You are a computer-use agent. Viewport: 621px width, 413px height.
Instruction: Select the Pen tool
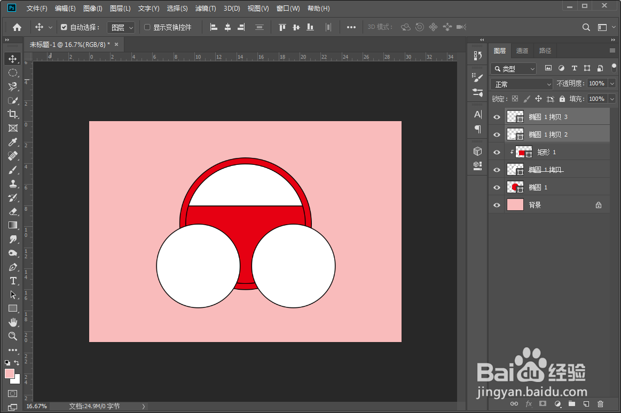(13, 267)
